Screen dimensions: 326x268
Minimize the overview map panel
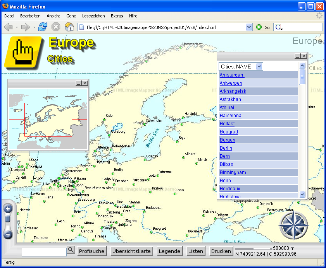click(79, 83)
